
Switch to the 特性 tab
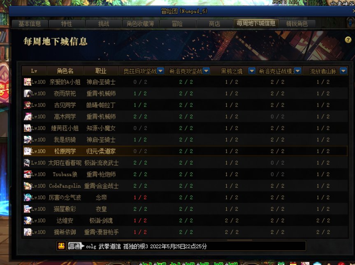(67, 24)
